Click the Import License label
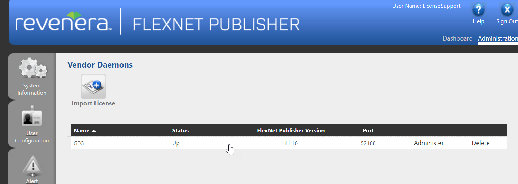 93,103
